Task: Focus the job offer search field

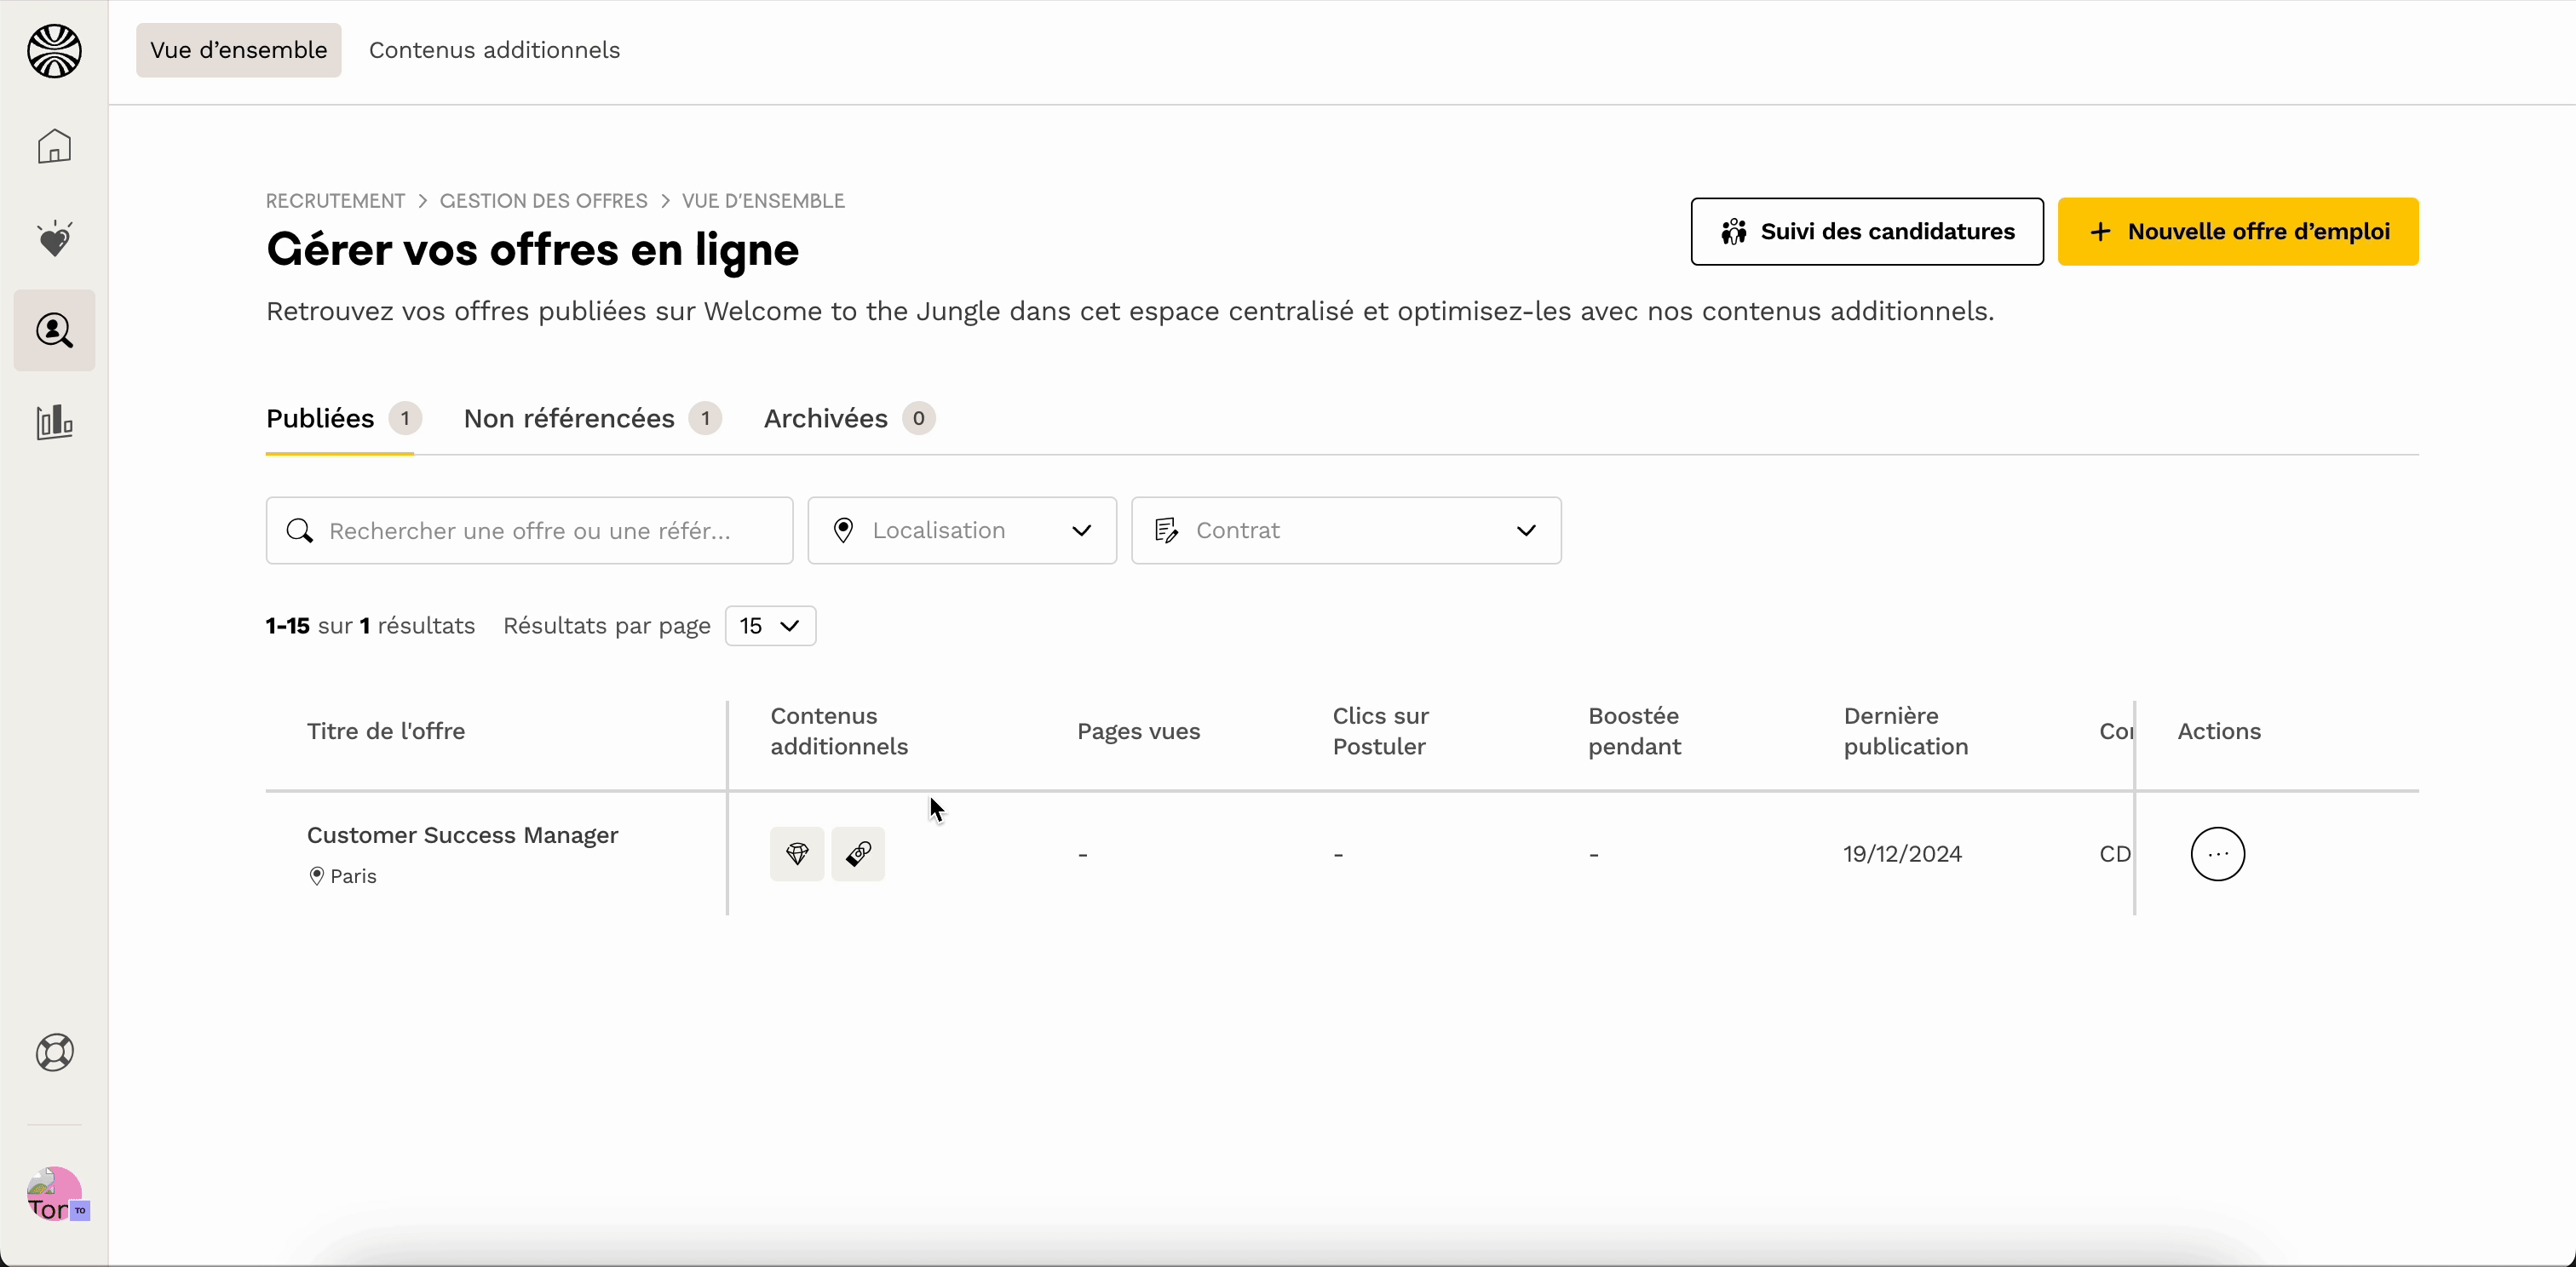Action: point(530,530)
